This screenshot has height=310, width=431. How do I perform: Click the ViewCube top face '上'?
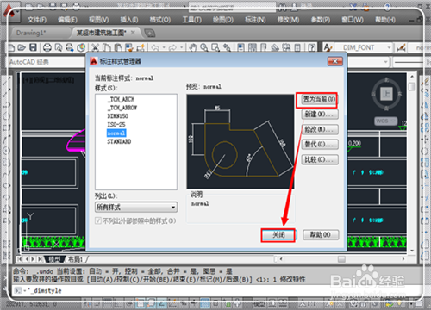click(x=386, y=94)
